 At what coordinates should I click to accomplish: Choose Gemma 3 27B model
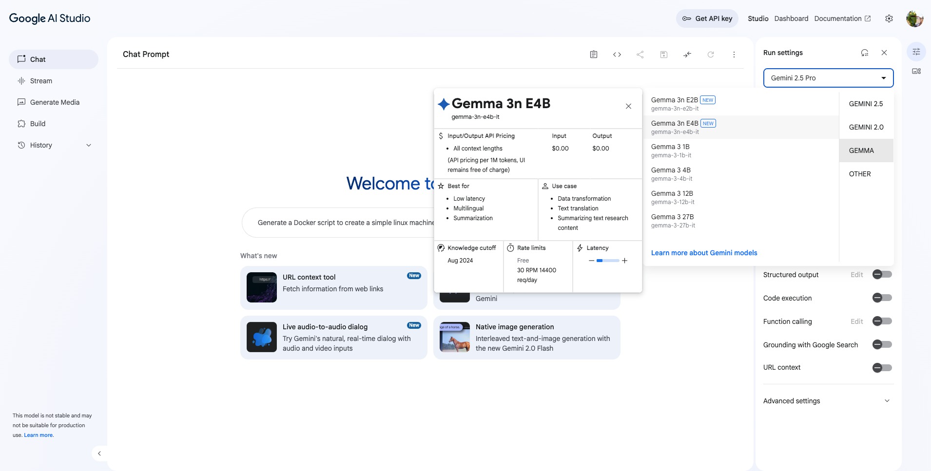[741, 221]
